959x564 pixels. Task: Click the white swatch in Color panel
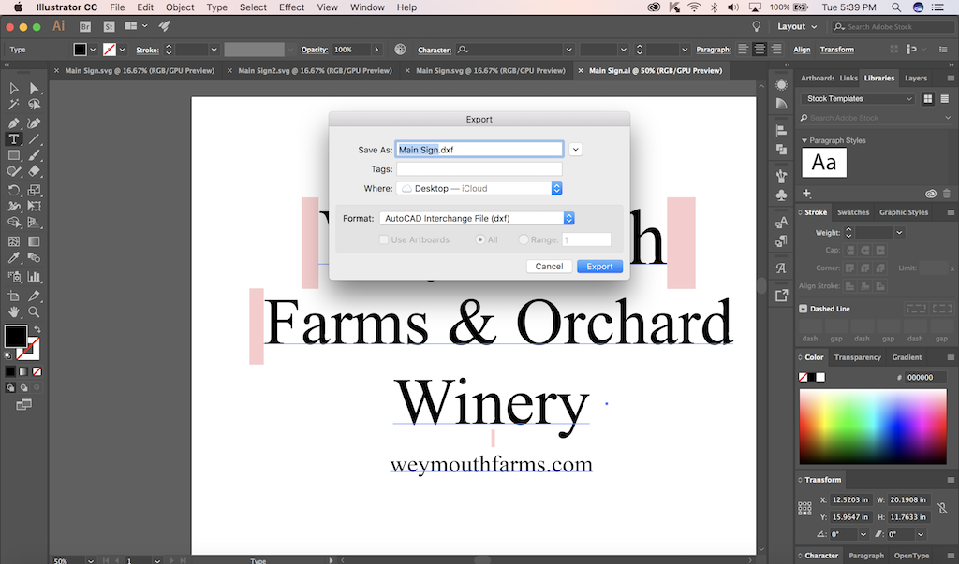pyautogui.click(x=820, y=377)
